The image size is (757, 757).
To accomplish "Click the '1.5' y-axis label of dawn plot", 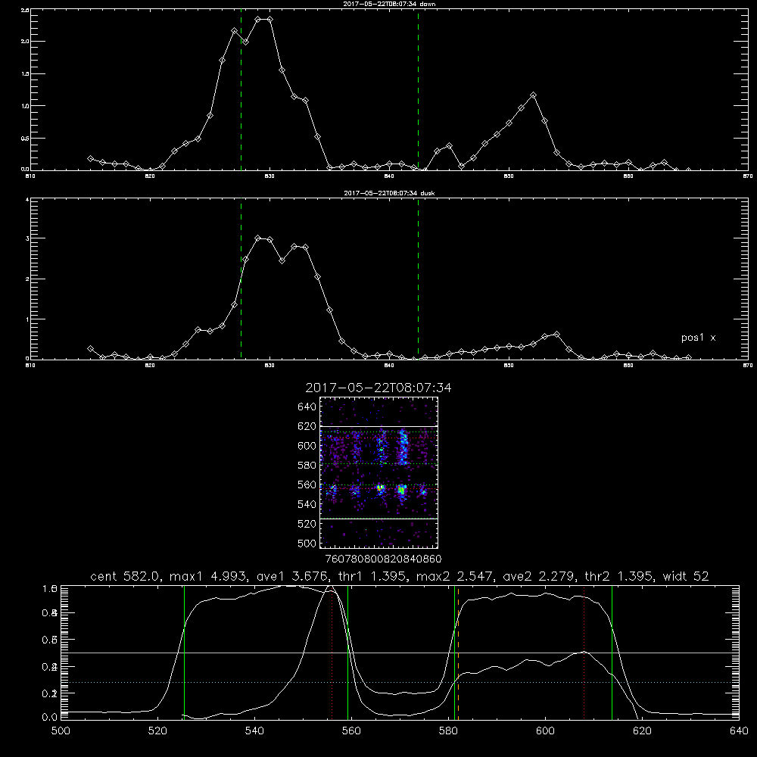I will pyautogui.click(x=26, y=73).
